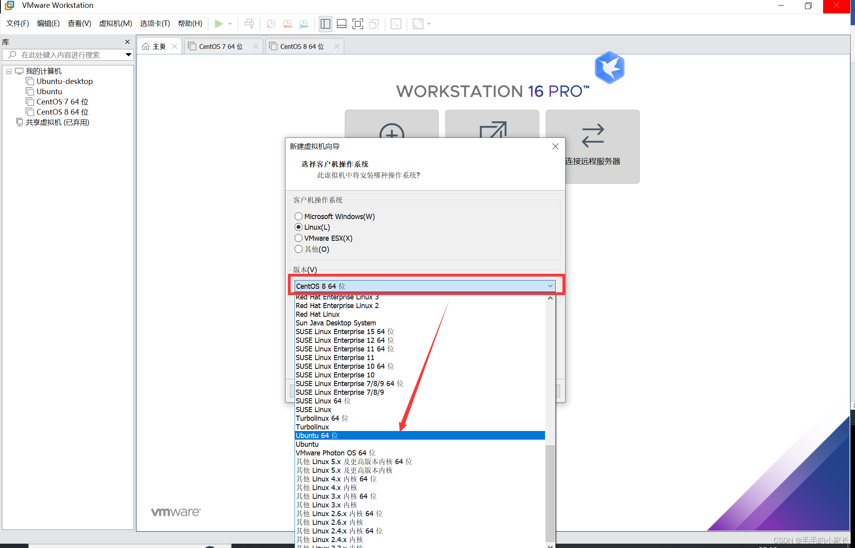Image resolution: width=855 pixels, height=548 pixels.
Task: Open the 文件(F) menu
Action: click(18, 24)
